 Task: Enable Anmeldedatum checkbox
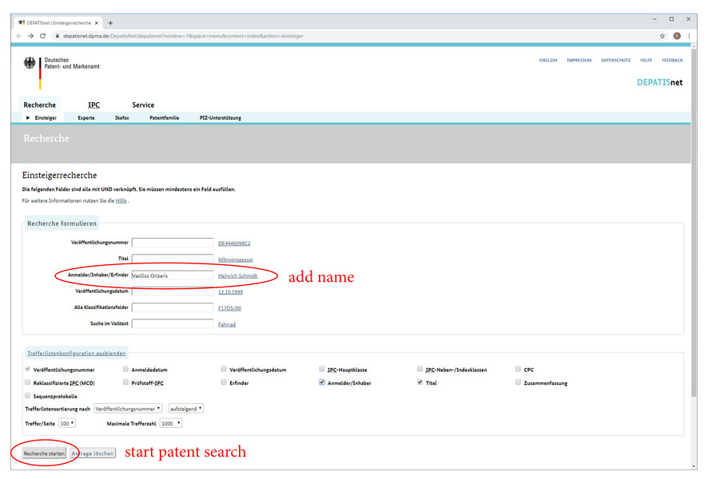pos(125,369)
